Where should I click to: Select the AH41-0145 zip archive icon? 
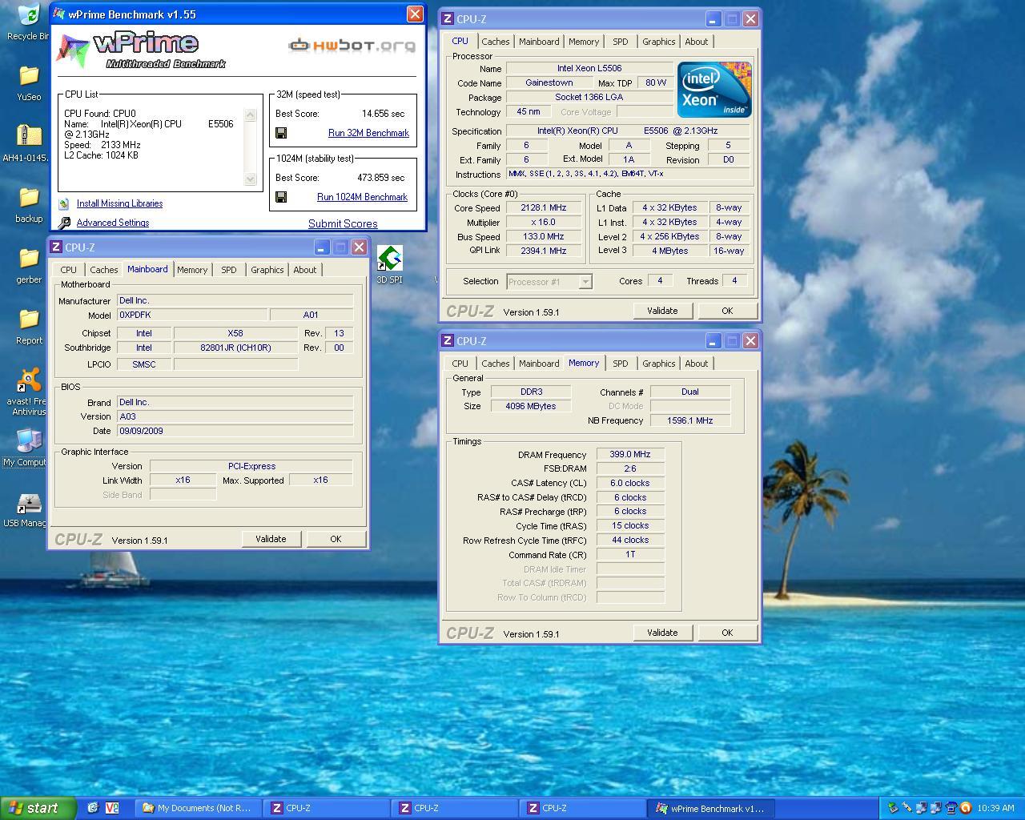[29, 136]
